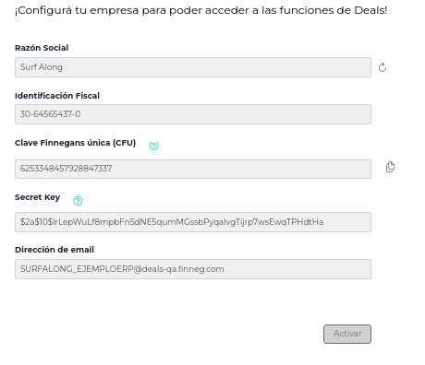The width and height of the screenshot is (425, 365).
Task: Click the 6253348457928847337 key text
Action: 66,169
